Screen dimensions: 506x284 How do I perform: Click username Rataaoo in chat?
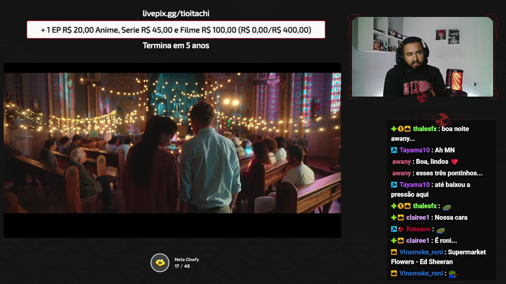[418, 229]
